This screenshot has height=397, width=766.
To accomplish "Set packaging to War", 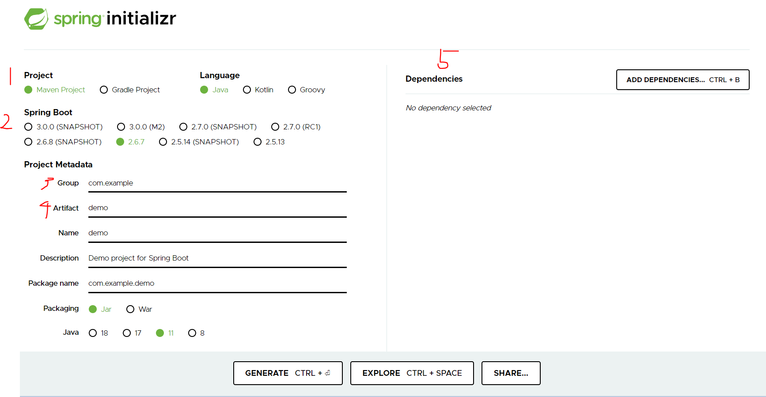I will [130, 309].
